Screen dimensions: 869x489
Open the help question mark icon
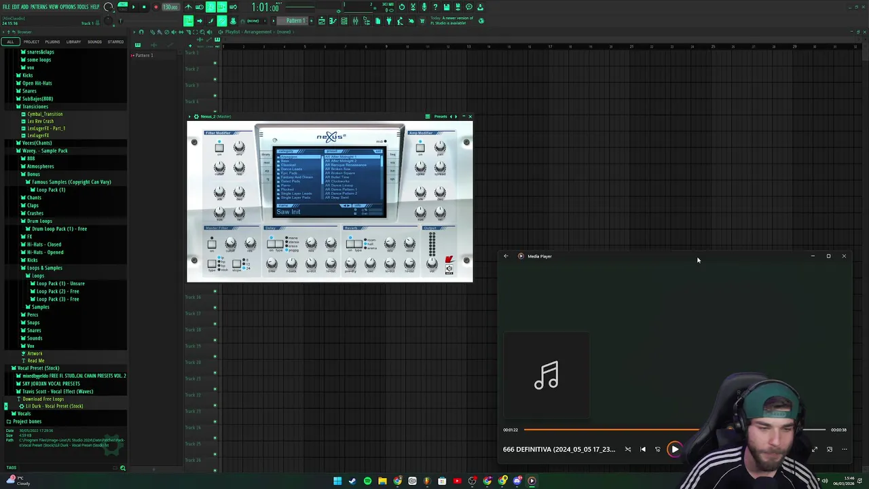tap(434, 7)
